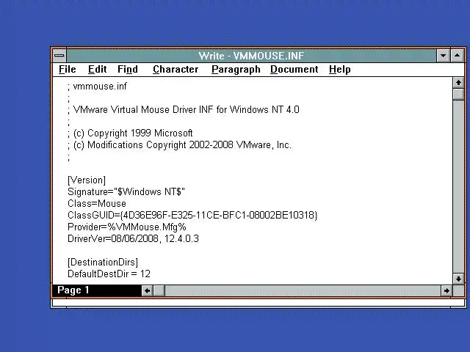Click the DriverVer=08/06/2008 line

133,239
